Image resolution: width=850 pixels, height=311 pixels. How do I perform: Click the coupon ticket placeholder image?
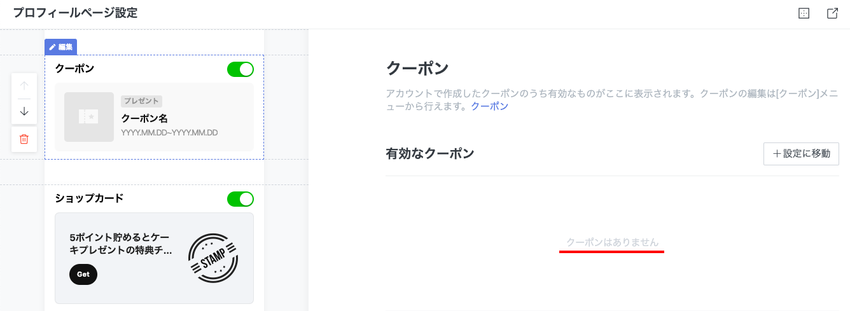pyautogui.click(x=89, y=117)
